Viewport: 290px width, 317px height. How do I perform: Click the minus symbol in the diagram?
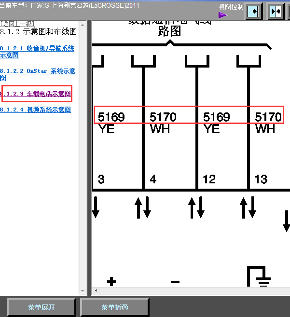point(175,282)
